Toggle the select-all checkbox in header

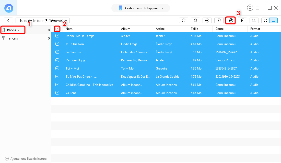(x=57, y=29)
